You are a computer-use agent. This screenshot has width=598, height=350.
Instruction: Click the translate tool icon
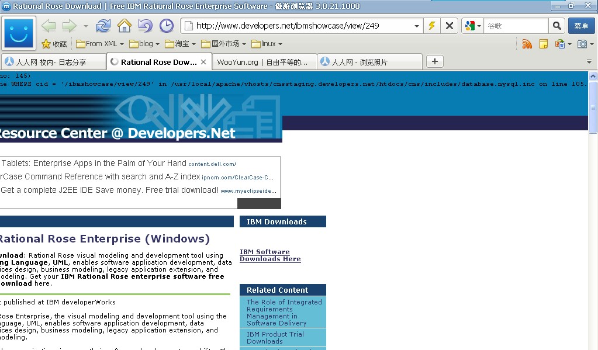pos(559,44)
